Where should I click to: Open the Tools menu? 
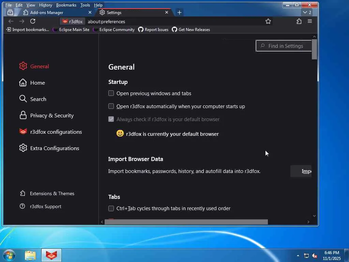(x=85, y=5)
